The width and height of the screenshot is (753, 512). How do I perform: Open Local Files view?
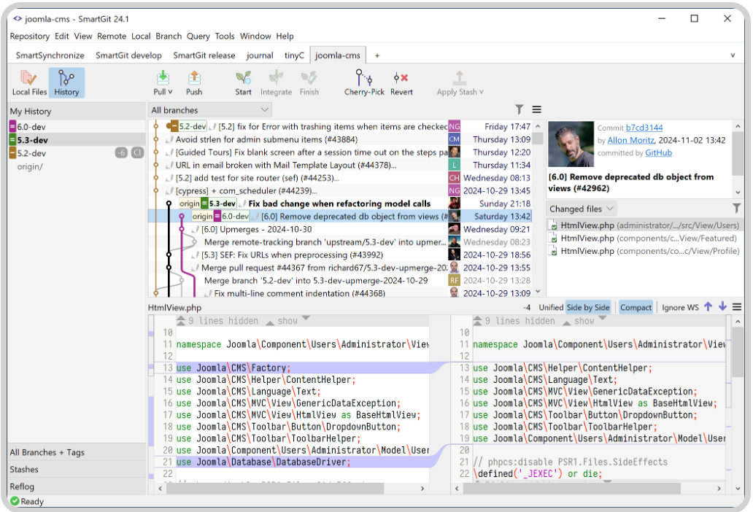[x=29, y=82]
